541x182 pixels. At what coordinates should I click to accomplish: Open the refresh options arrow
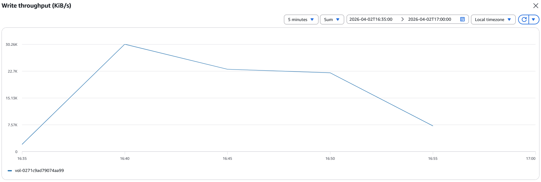pos(534,20)
